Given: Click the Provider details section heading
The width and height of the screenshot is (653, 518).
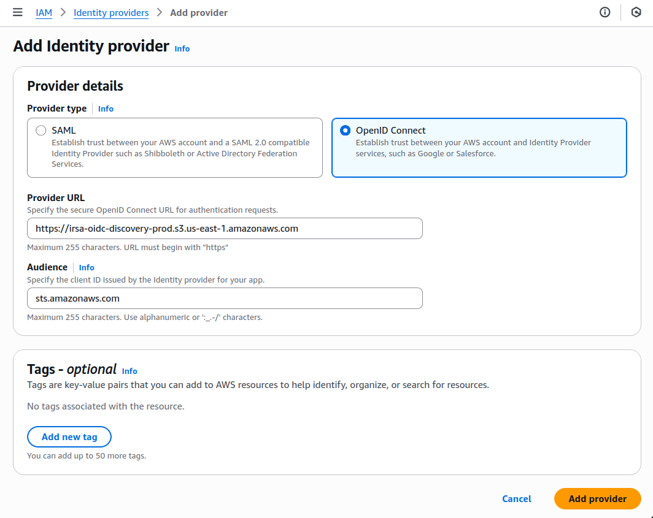Looking at the screenshot, I should (75, 86).
